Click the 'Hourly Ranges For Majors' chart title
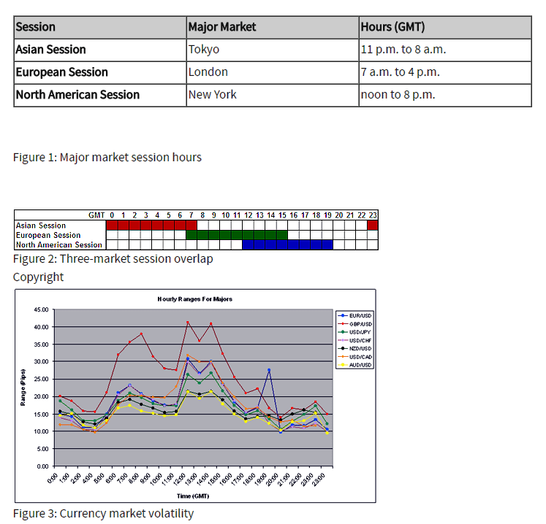The image size is (546, 524). (x=194, y=299)
